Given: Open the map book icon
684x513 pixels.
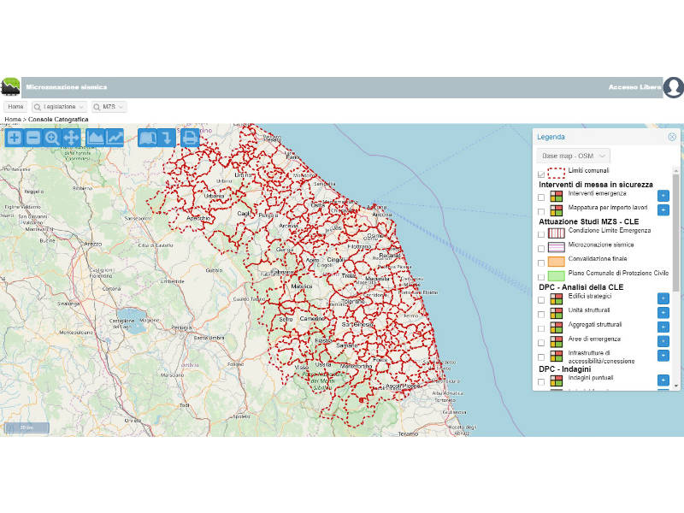Looking at the screenshot, I should [x=148, y=138].
